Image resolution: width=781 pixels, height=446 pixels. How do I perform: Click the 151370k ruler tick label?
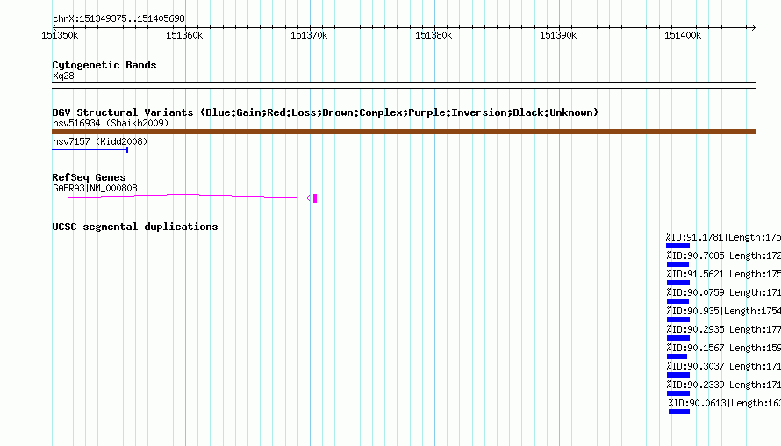(309, 35)
